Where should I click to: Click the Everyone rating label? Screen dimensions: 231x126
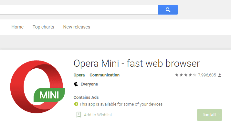click(x=89, y=84)
